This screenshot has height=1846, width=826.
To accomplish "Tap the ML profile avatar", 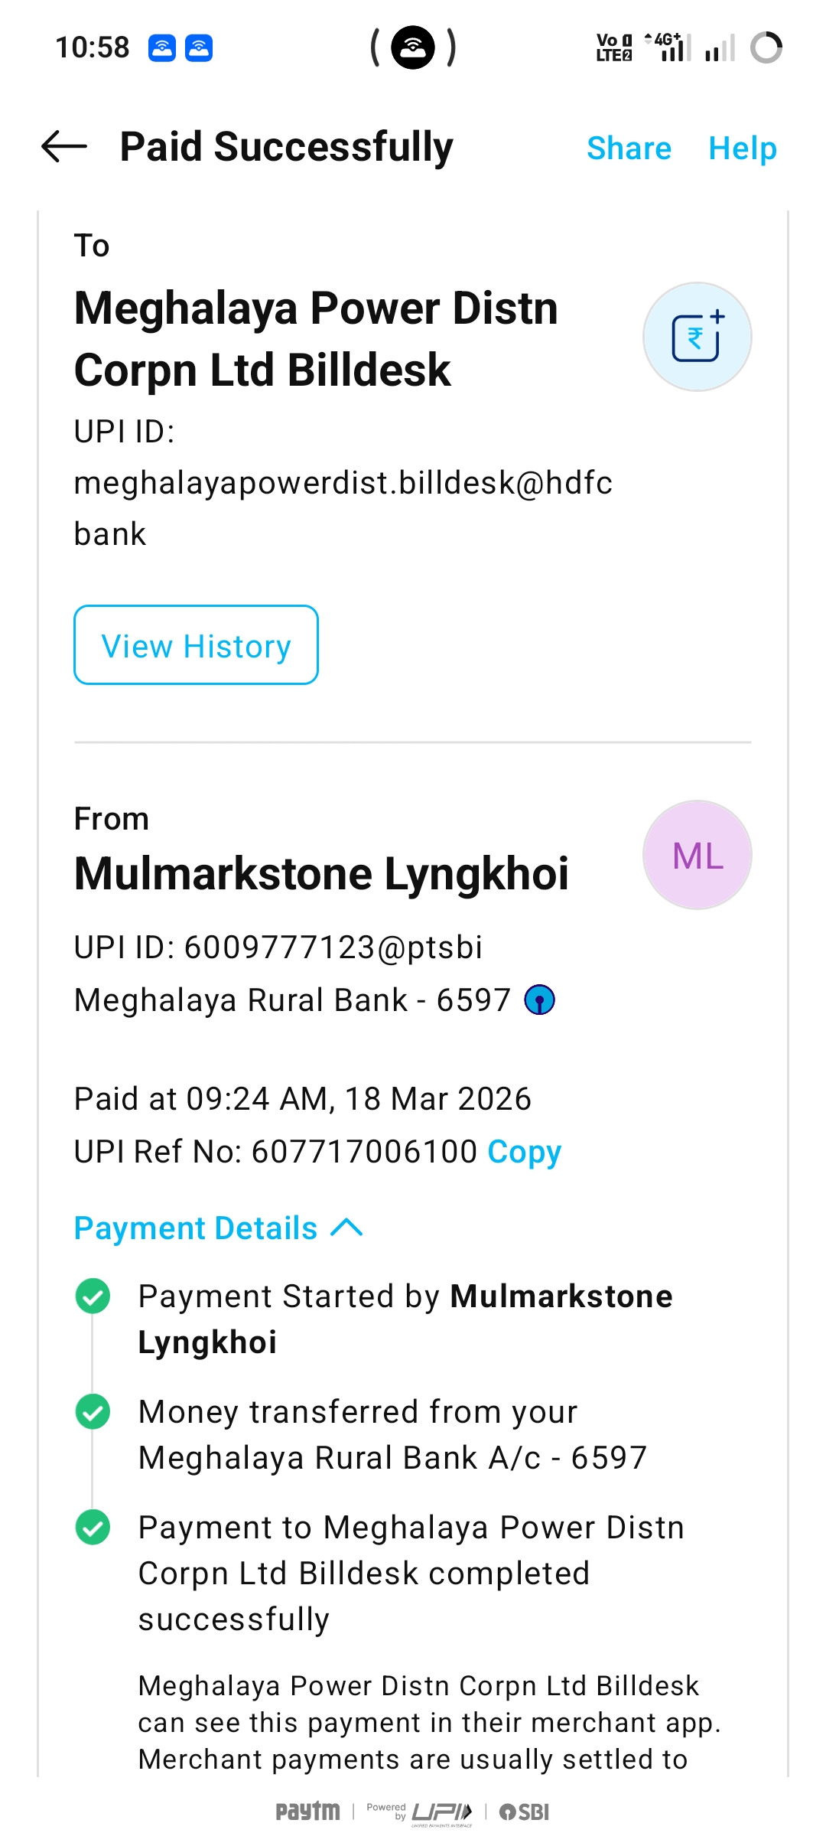I will [x=697, y=855].
